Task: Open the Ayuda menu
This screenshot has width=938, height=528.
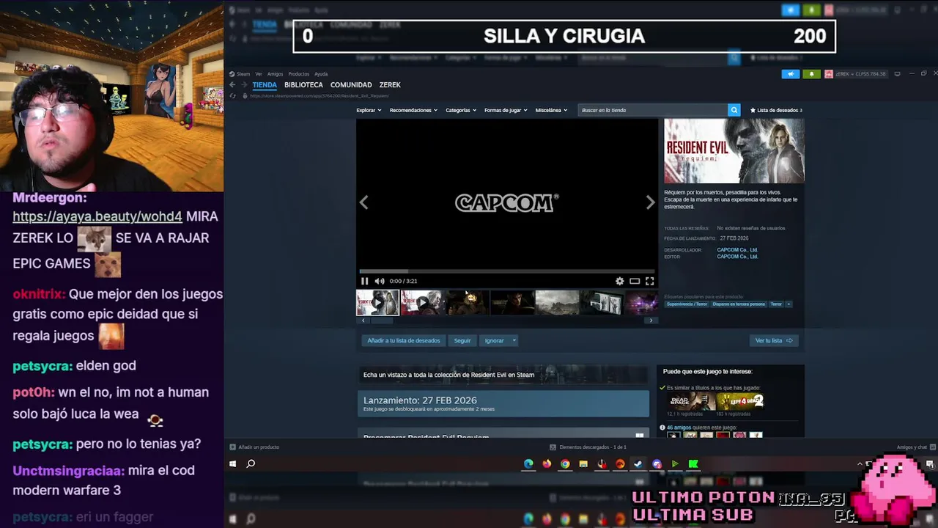Action: tap(321, 74)
